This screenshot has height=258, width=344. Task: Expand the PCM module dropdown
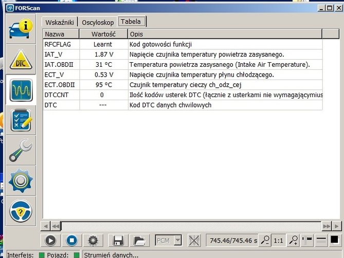(x=177, y=240)
